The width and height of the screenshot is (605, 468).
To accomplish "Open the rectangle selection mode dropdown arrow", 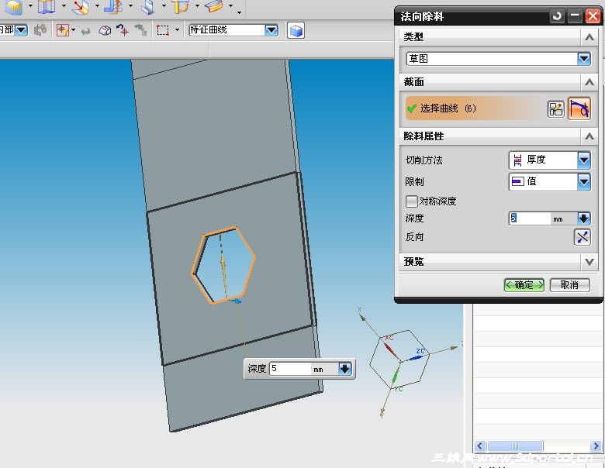I will pyautogui.click(x=177, y=30).
